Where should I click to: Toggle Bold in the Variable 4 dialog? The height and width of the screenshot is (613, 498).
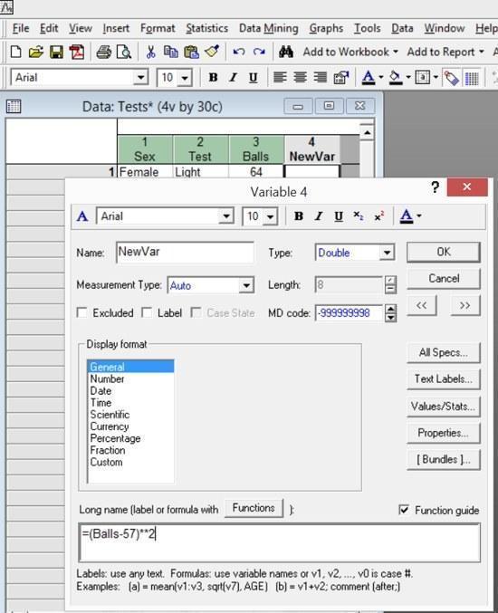(x=299, y=216)
